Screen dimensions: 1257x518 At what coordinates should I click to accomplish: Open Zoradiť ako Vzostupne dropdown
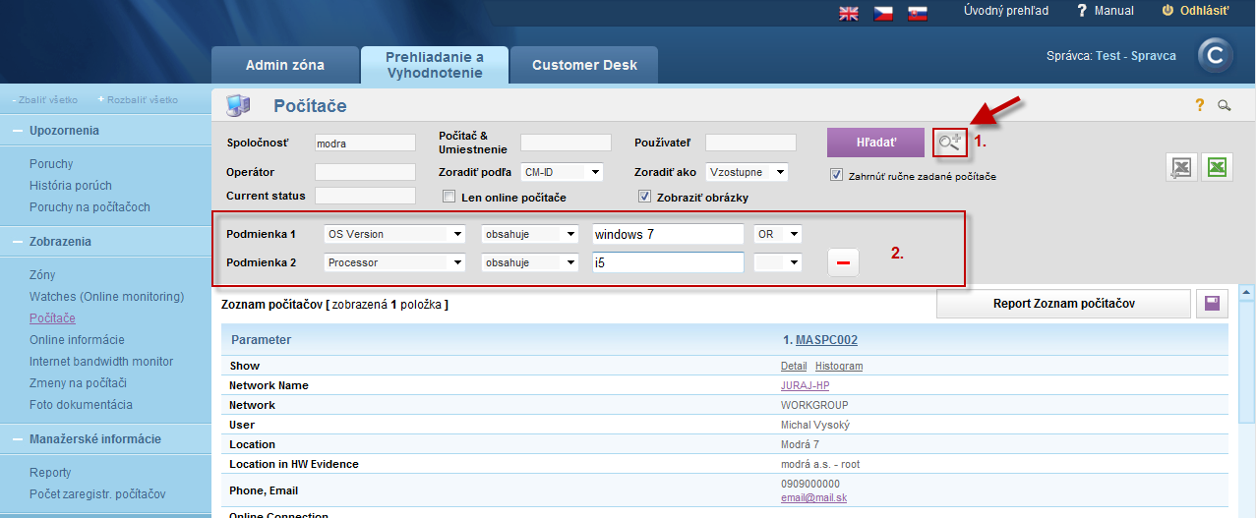(x=747, y=172)
